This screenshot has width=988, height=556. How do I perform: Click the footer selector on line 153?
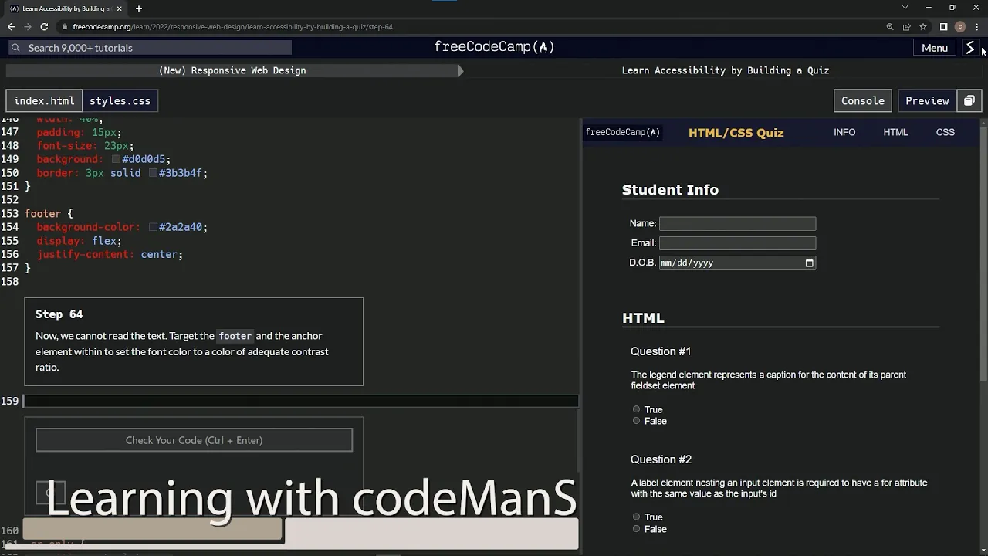(x=42, y=214)
